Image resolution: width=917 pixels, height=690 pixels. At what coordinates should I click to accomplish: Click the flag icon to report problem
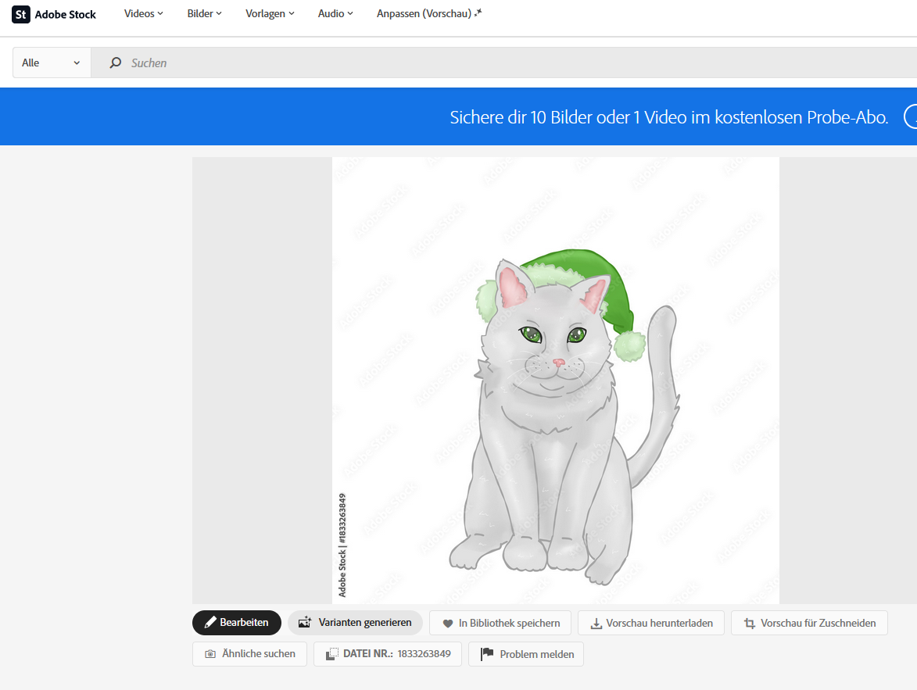(487, 654)
